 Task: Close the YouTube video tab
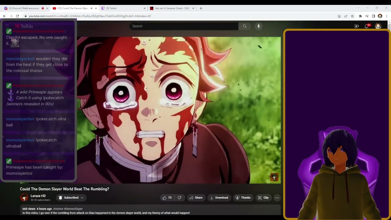tap(96, 8)
